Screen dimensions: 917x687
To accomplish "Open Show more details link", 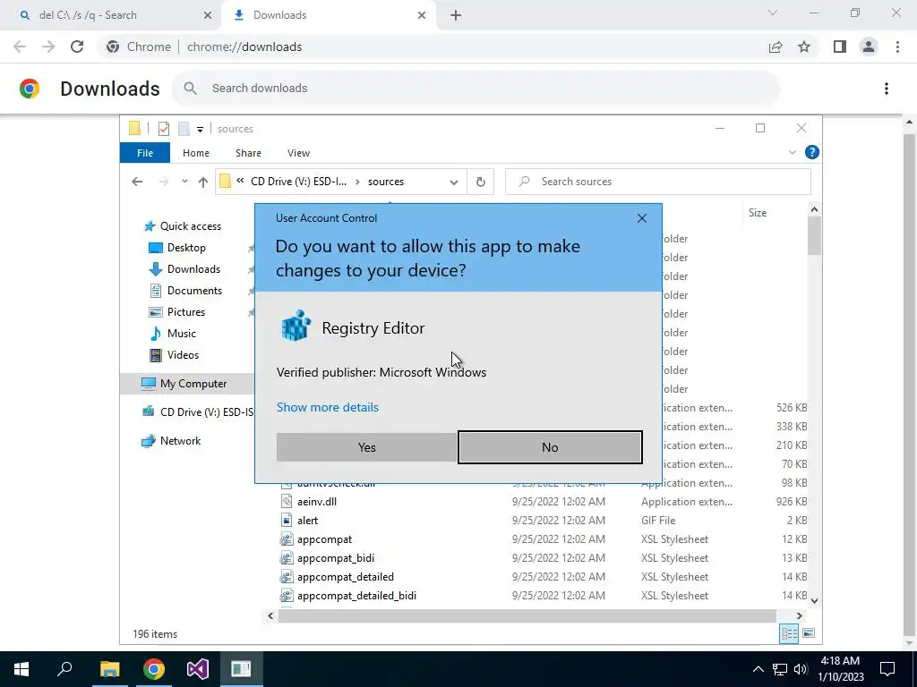I will 328,407.
